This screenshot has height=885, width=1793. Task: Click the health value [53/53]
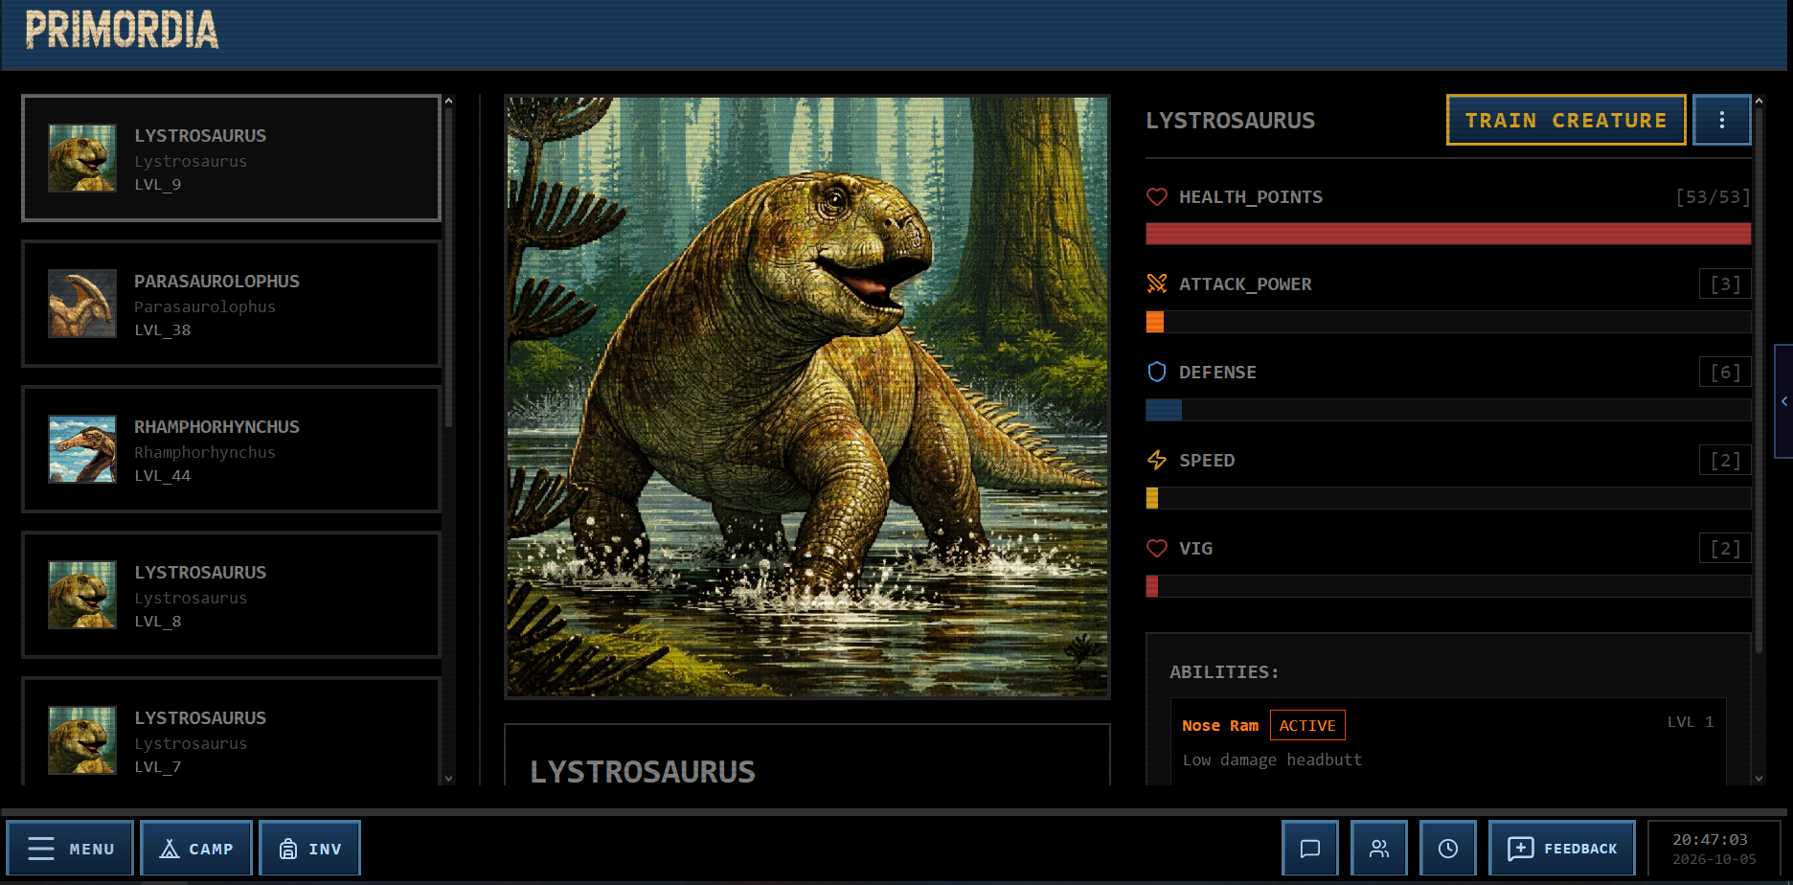[1713, 197]
